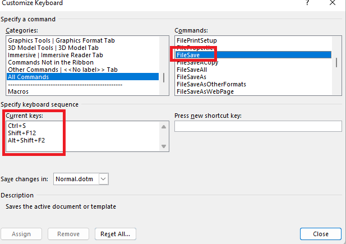Click the Current keys scroll down arrow
Screen dimensions: 346x244
point(164,146)
